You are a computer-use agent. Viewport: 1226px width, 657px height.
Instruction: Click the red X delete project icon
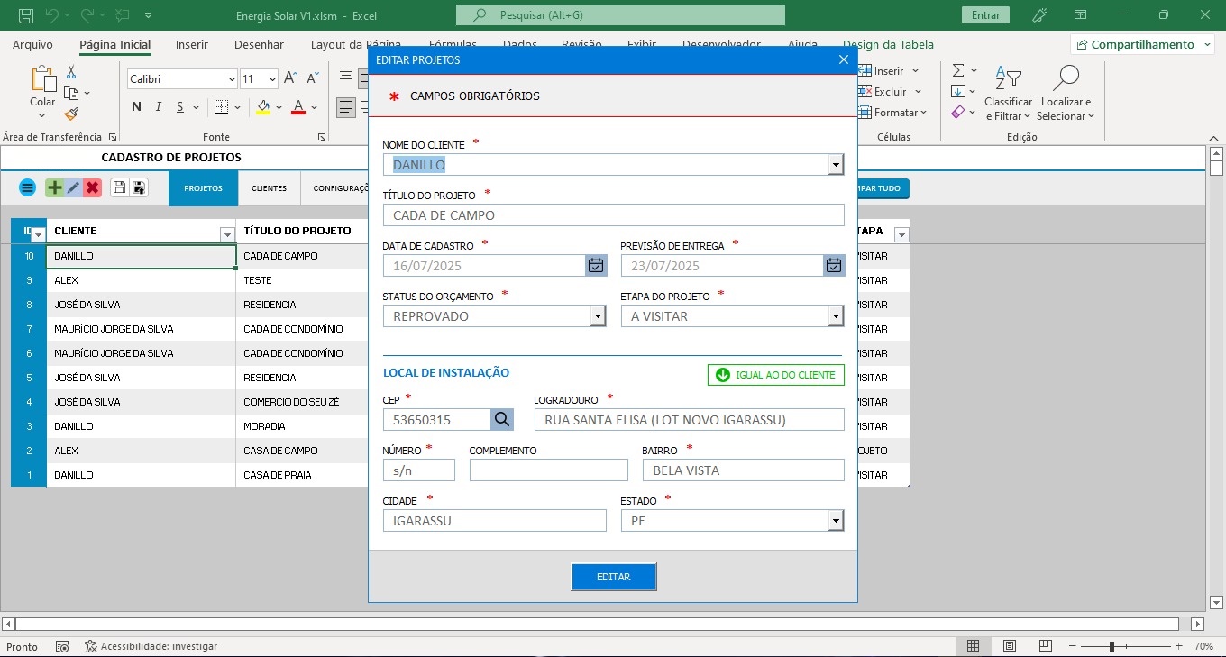point(92,187)
